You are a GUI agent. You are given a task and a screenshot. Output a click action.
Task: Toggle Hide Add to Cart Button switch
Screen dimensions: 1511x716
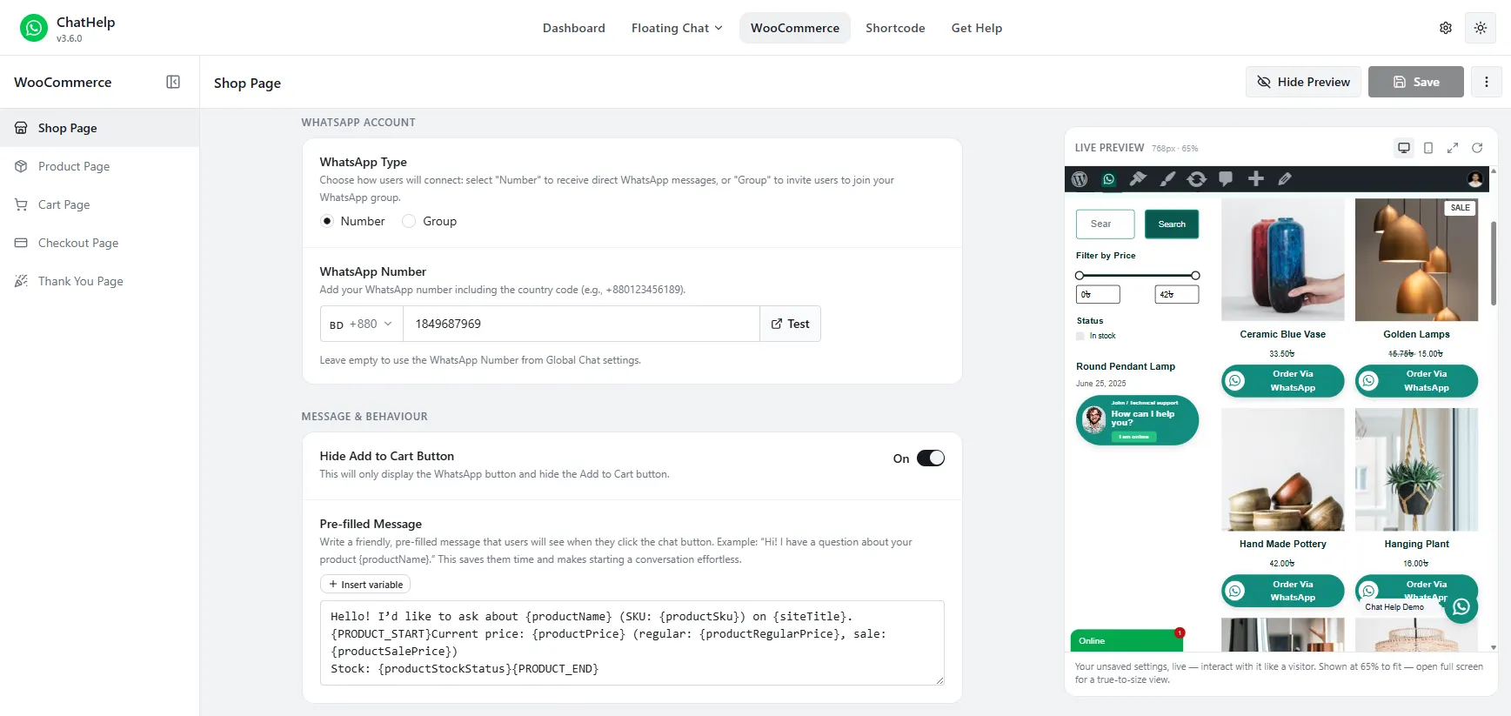coord(931,458)
